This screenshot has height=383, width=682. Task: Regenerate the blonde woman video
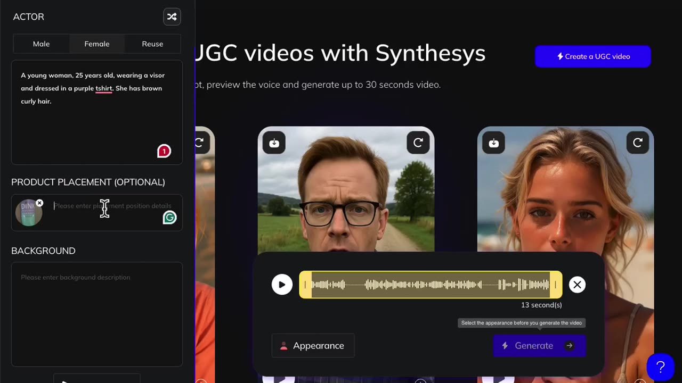tap(638, 143)
